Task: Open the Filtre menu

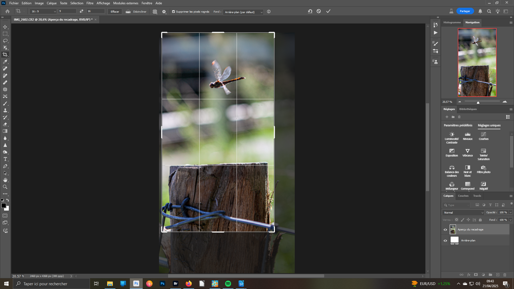Action: click(90, 3)
